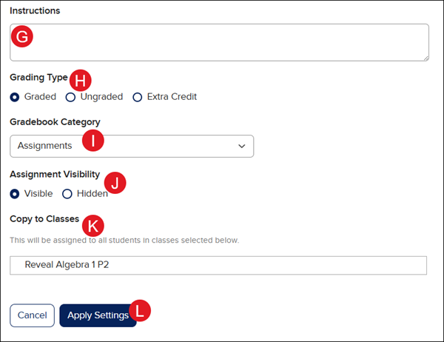The height and width of the screenshot is (342, 444).
Task: Click the Copy to Classes heading
Action: (x=44, y=219)
